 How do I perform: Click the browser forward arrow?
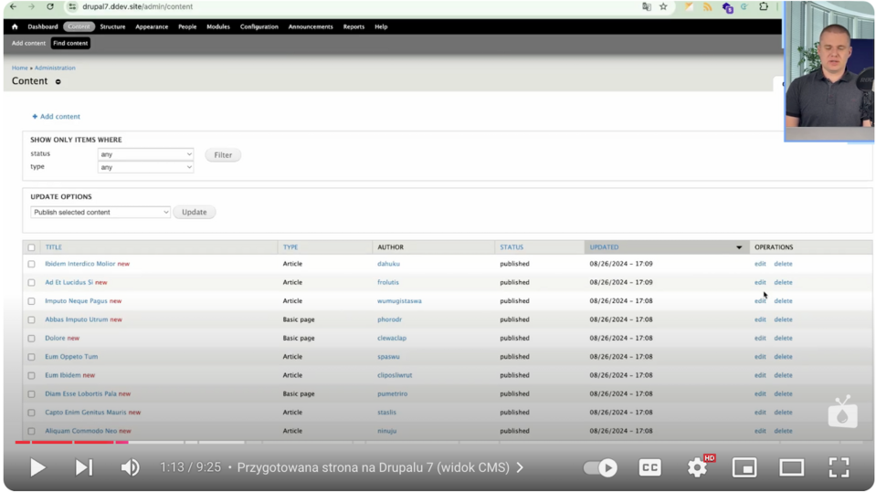31,6
